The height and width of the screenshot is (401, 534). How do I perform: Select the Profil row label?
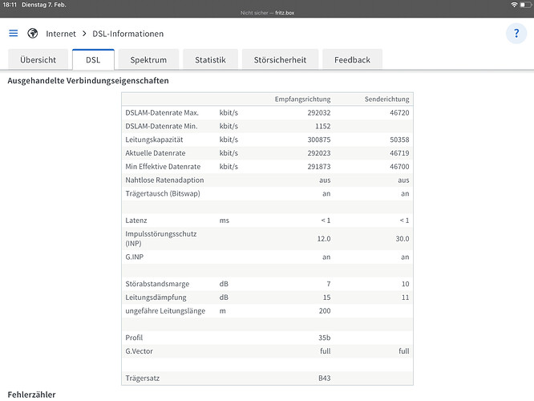(134, 338)
